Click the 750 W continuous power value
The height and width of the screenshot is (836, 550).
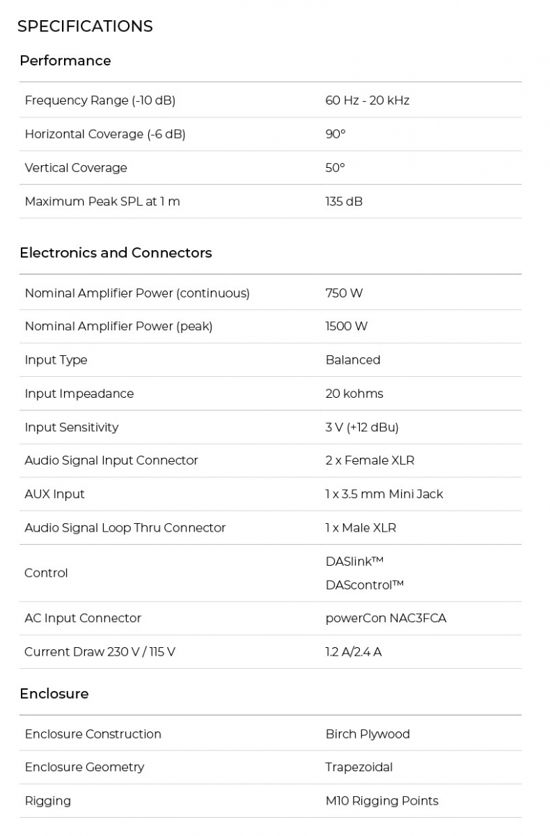pyautogui.click(x=344, y=293)
